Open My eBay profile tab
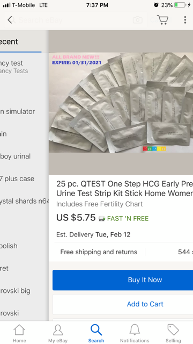This screenshot has height=344, width=193. (58, 333)
